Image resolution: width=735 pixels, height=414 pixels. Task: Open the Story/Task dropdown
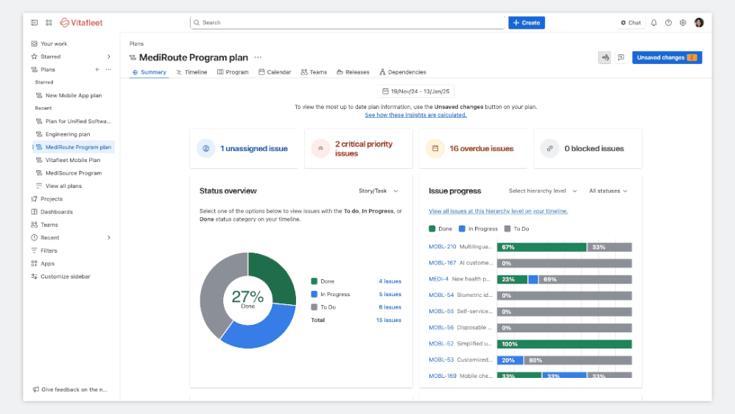[379, 191]
